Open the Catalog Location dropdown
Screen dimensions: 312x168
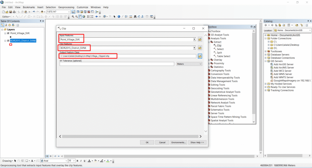[310, 30]
